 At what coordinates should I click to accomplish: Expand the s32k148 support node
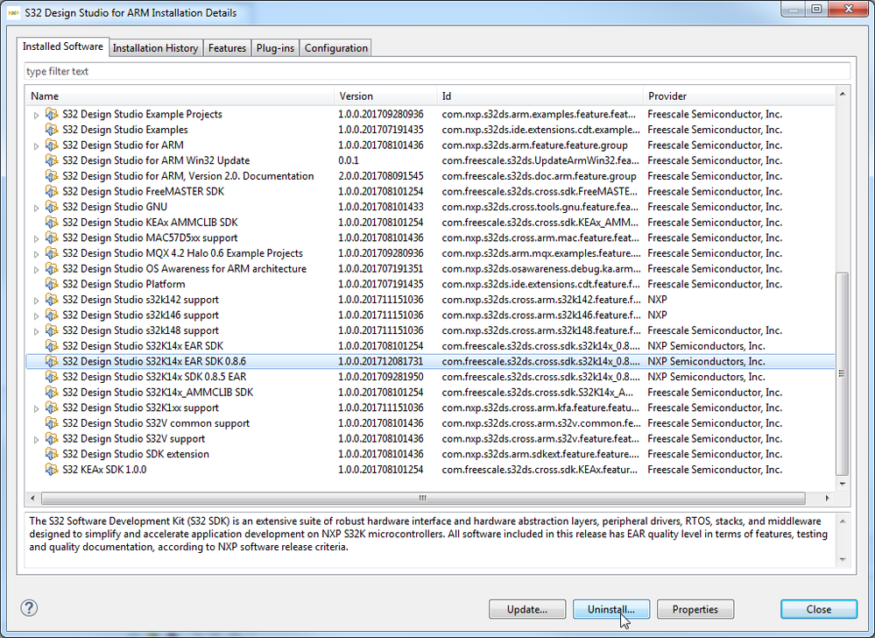36,331
